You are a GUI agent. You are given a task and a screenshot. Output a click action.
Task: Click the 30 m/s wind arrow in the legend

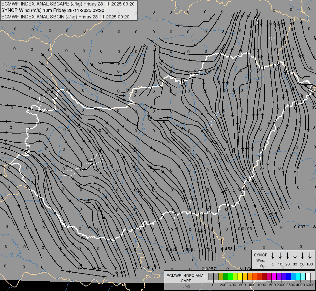point(295,256)
